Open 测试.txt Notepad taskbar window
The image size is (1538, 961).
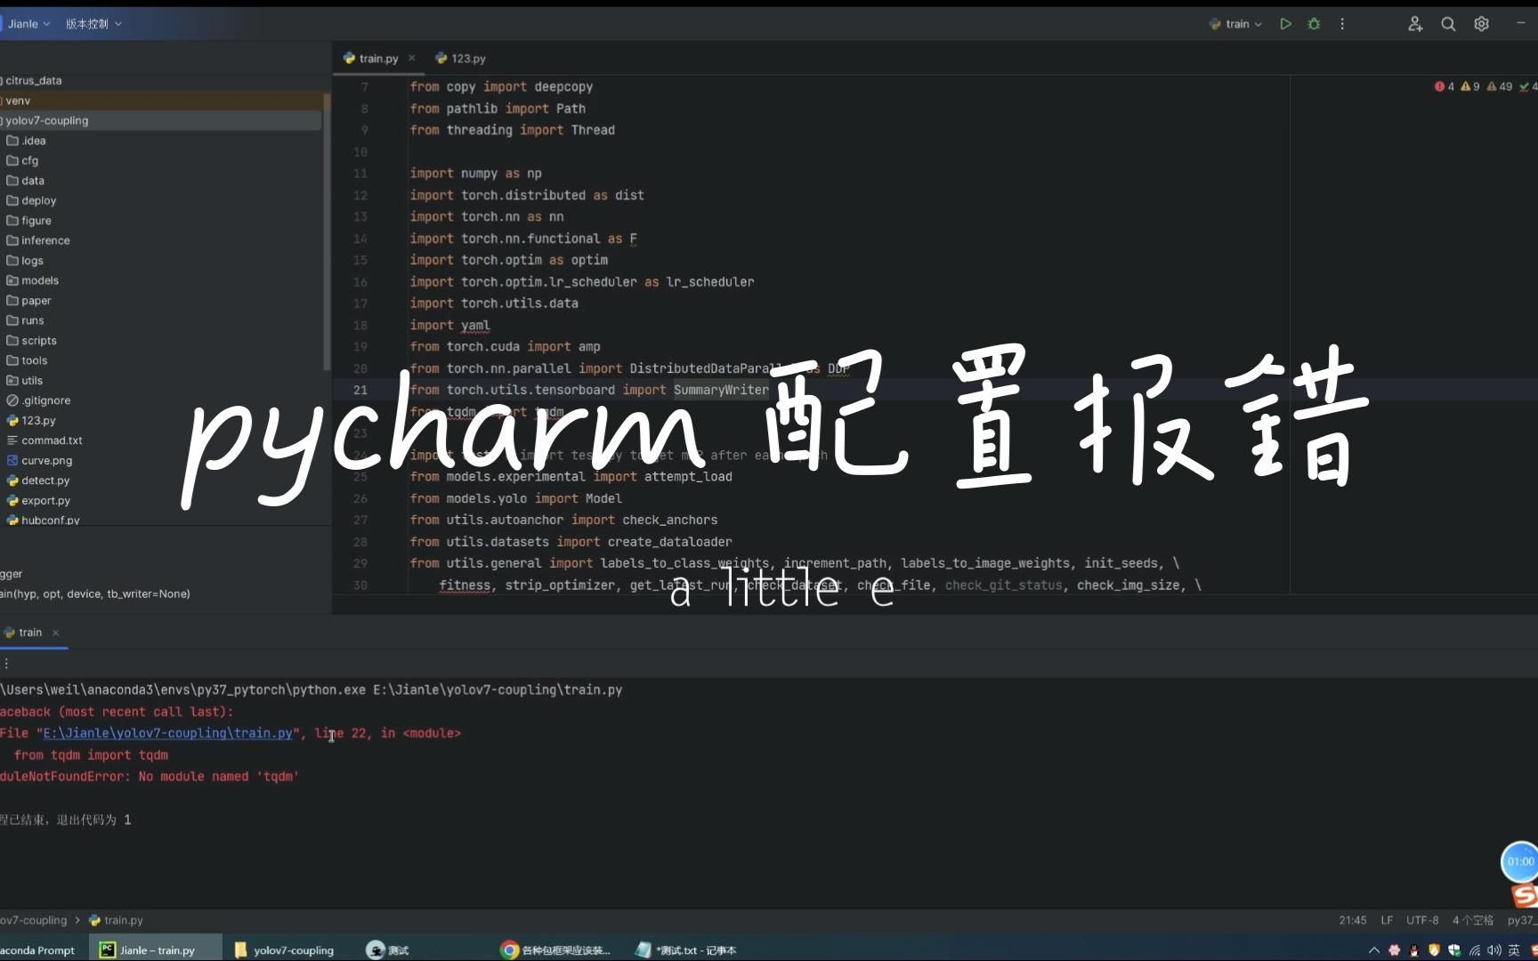686,950
